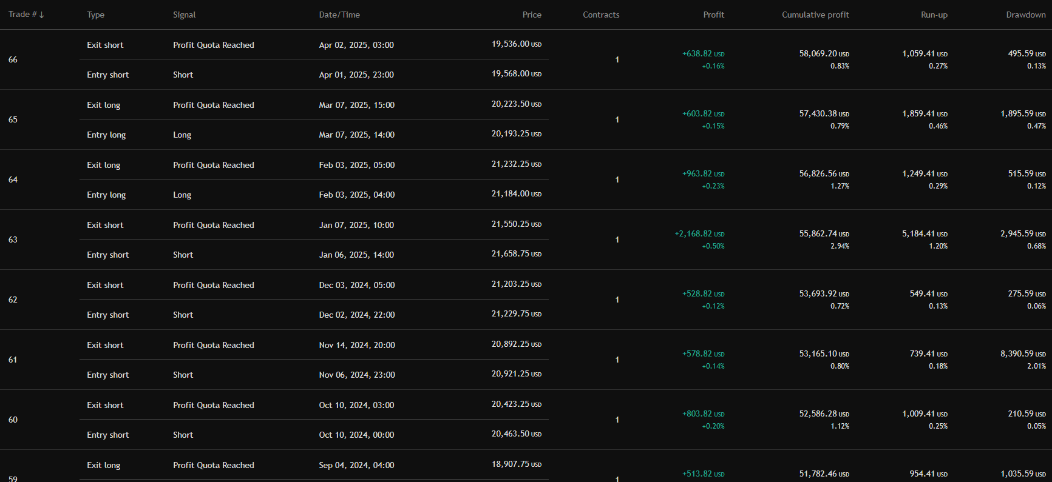This screenshot has width=1052, height=482.
Task: Click entry price 20,921.25 USD
Action: 517,373
